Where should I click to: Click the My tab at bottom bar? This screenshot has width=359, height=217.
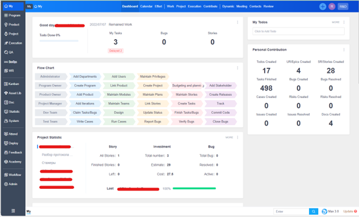[29, 211]
